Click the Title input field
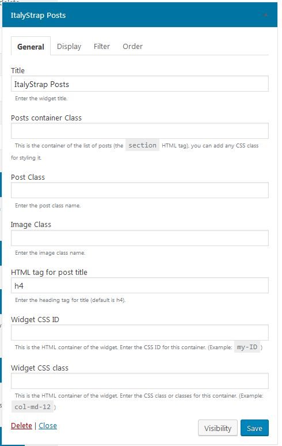Image resolution: width=282 pixels, height=446 pixels. (140, 84)
